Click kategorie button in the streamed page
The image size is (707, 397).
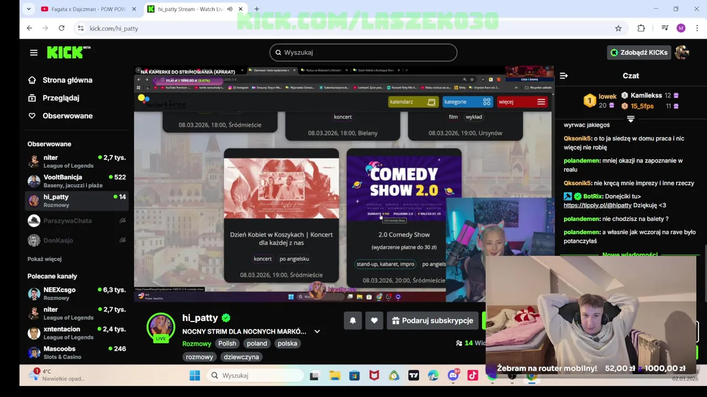pos(467,102)
